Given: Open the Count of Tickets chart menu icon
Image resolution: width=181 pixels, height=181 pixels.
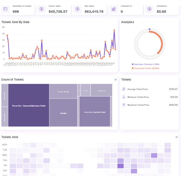Looking at the screenshot, I should 116,80.
